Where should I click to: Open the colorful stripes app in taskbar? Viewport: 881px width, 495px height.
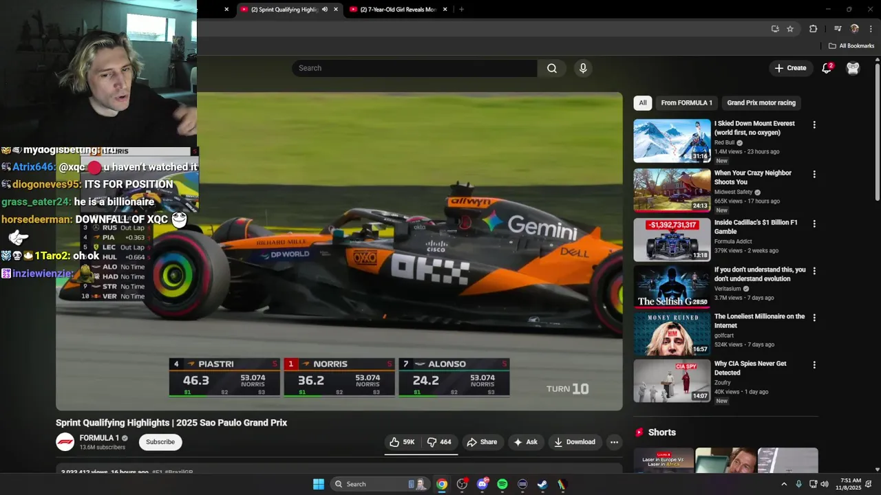[562, 484]
